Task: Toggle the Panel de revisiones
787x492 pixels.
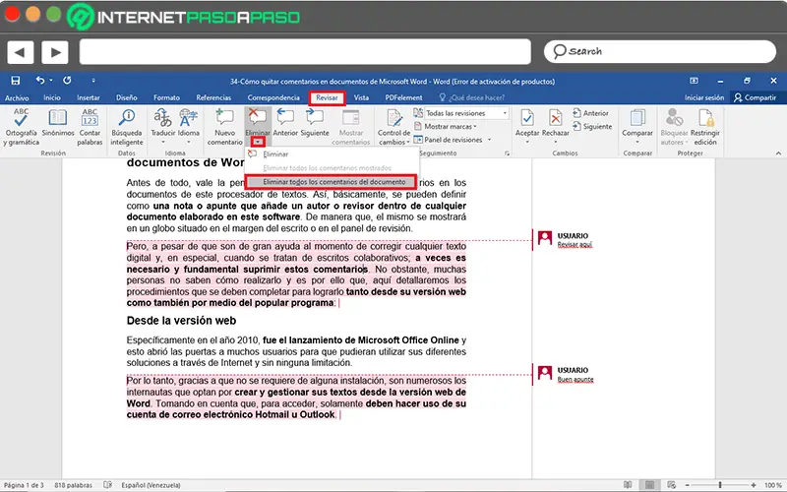Action: tap(448, 140)
